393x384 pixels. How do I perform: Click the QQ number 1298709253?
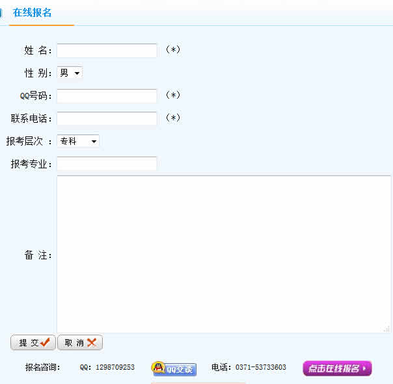[115, 368]
